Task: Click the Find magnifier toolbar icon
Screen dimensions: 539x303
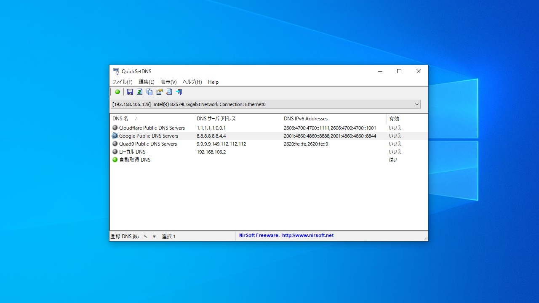Action: 169,92
